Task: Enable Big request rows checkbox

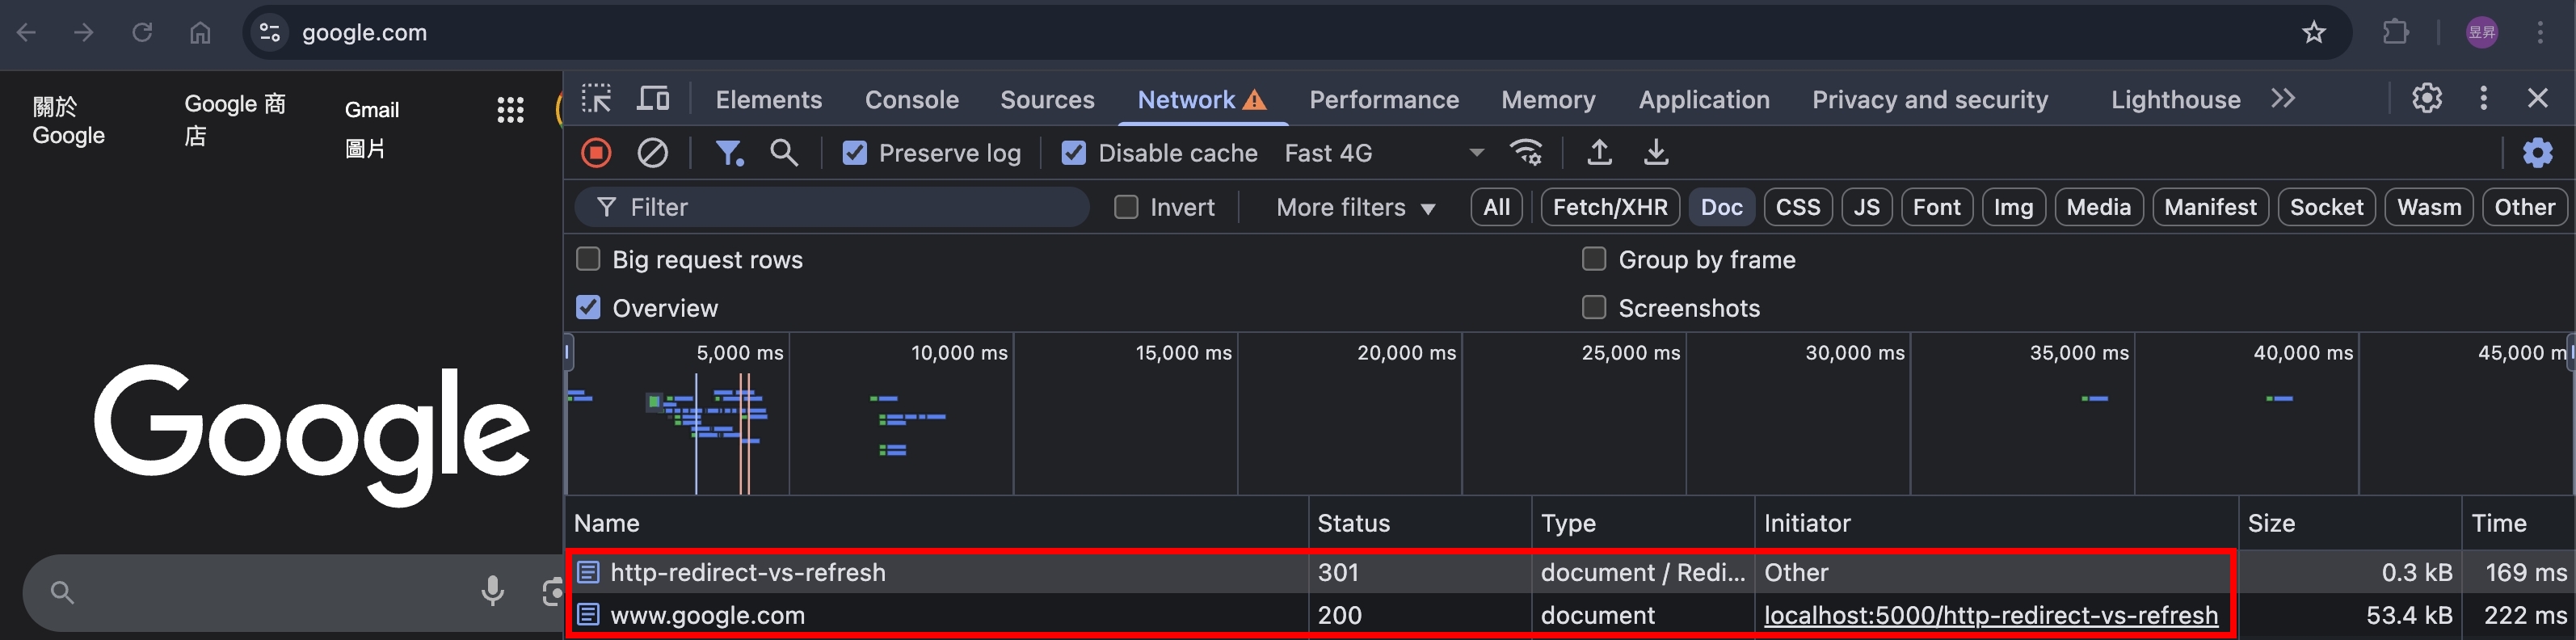Action: pos(588,259)
